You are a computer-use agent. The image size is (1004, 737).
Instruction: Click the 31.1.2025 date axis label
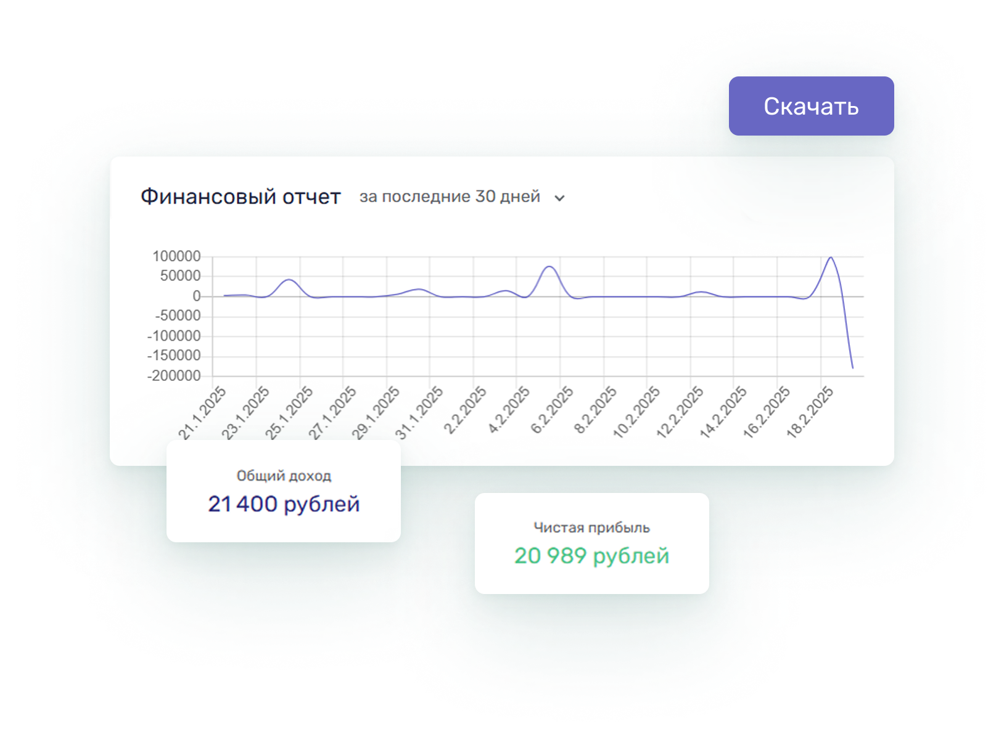point(419,413)
